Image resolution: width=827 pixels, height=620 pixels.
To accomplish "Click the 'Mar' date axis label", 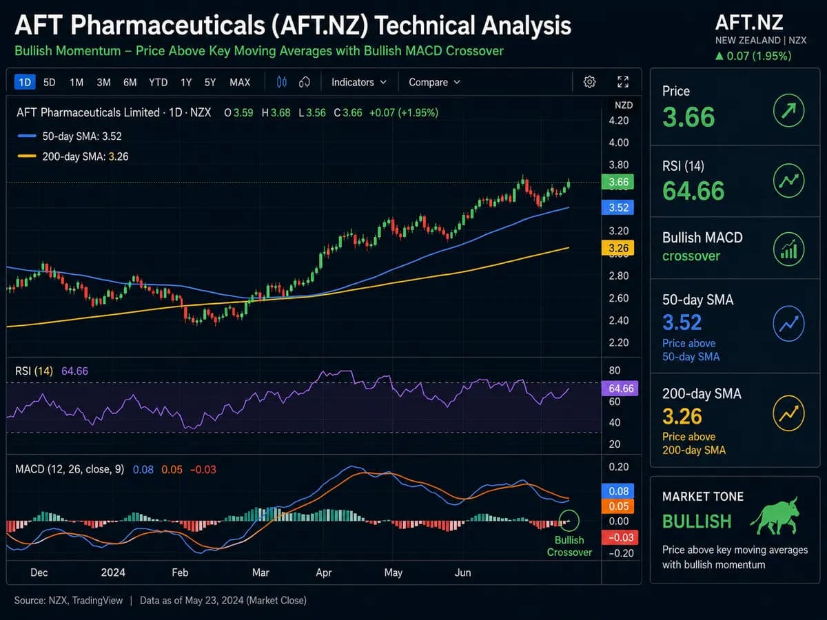I will [x=261, y=572].
